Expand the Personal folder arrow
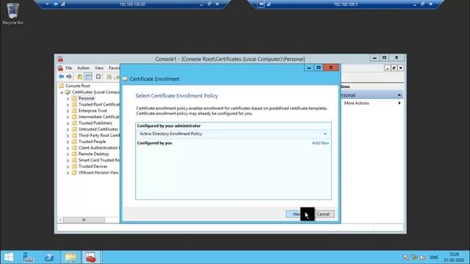The image size is (470, 264). pyautogui.click(x=68, y=98)
